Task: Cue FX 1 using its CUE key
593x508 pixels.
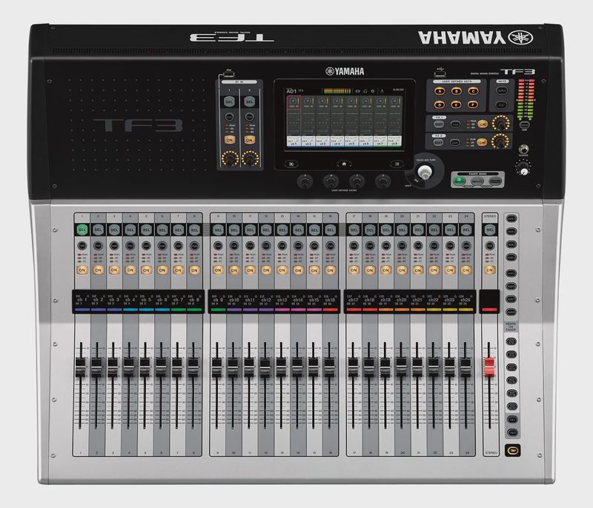Action: click(455, 124)
